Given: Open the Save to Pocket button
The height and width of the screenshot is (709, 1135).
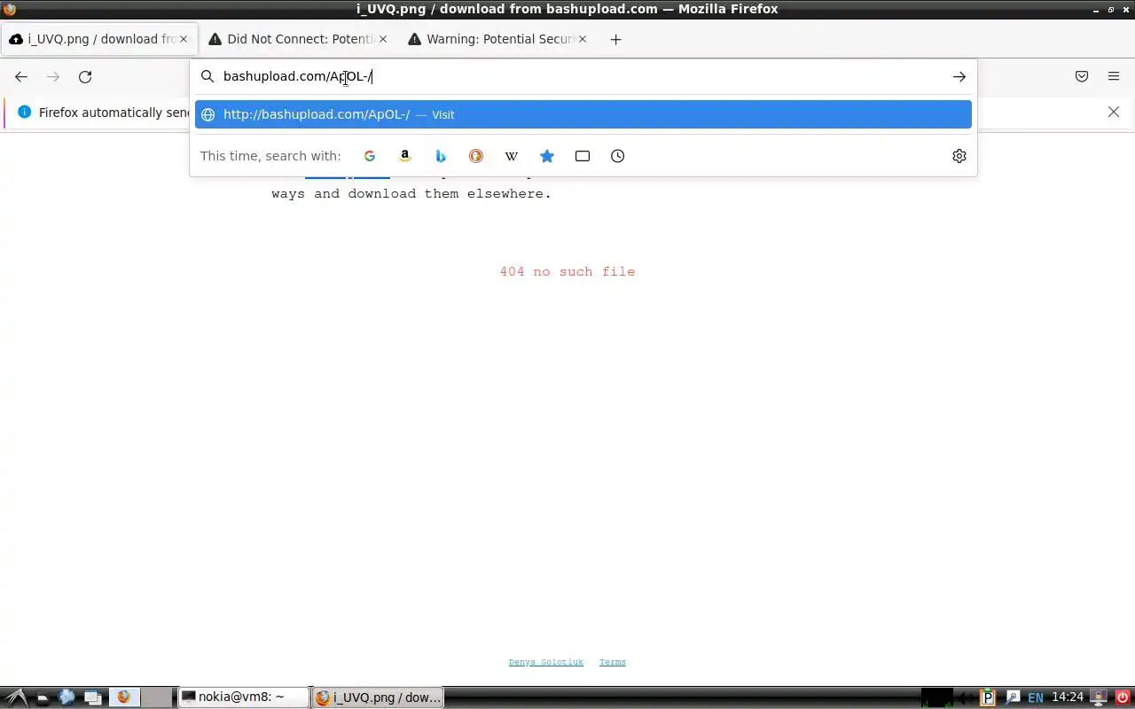Looking at the screenshot, I should click(1082, 77).
